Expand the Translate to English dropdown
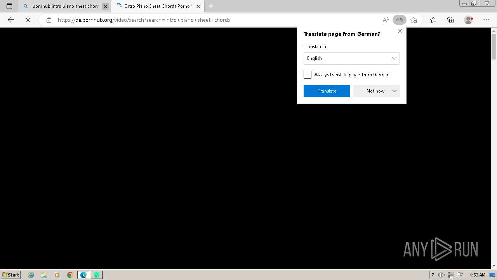Image resolution: width=497 pixels, height=280 pixels. (352, 58)
